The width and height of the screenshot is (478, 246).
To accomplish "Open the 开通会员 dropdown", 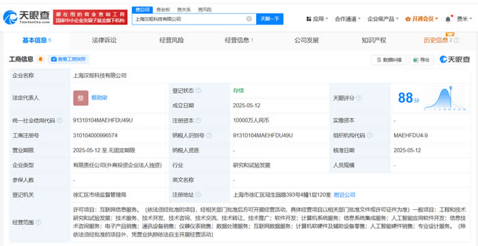I will 421,19.
